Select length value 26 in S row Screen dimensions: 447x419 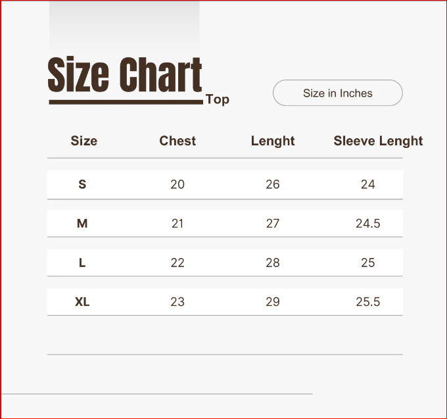[x=273, y=185]
